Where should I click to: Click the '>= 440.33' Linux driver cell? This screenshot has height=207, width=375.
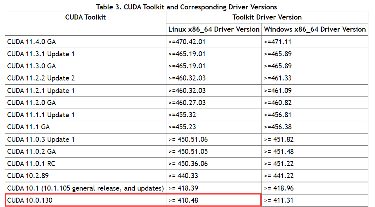coord(214,176)
